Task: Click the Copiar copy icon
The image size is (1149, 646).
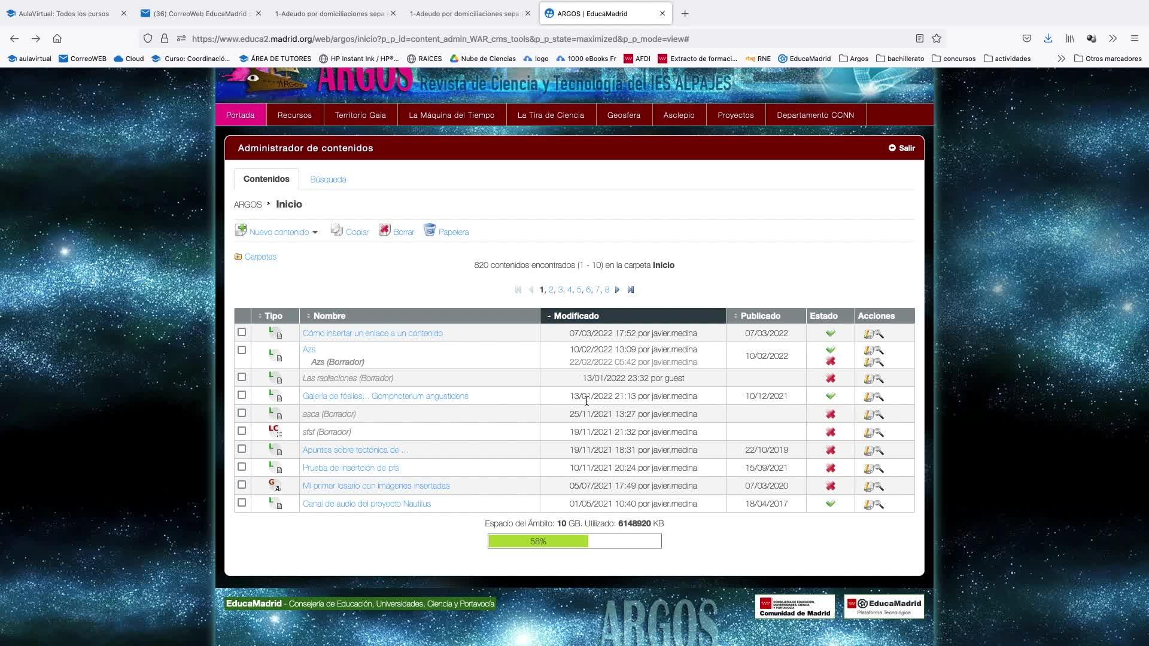Action: coord(337,230)
